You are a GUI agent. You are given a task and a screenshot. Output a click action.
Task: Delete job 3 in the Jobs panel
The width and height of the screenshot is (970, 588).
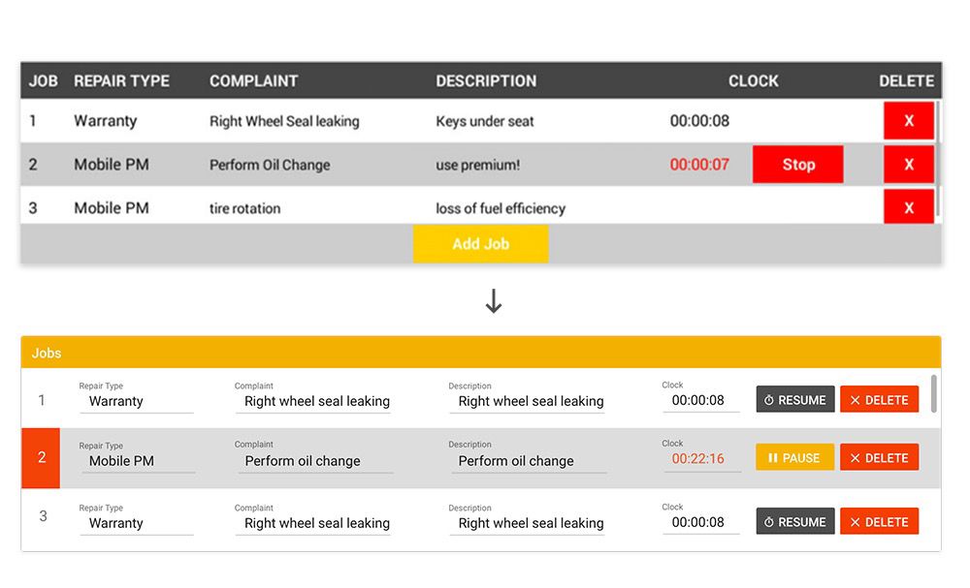[x=879, y=522]
